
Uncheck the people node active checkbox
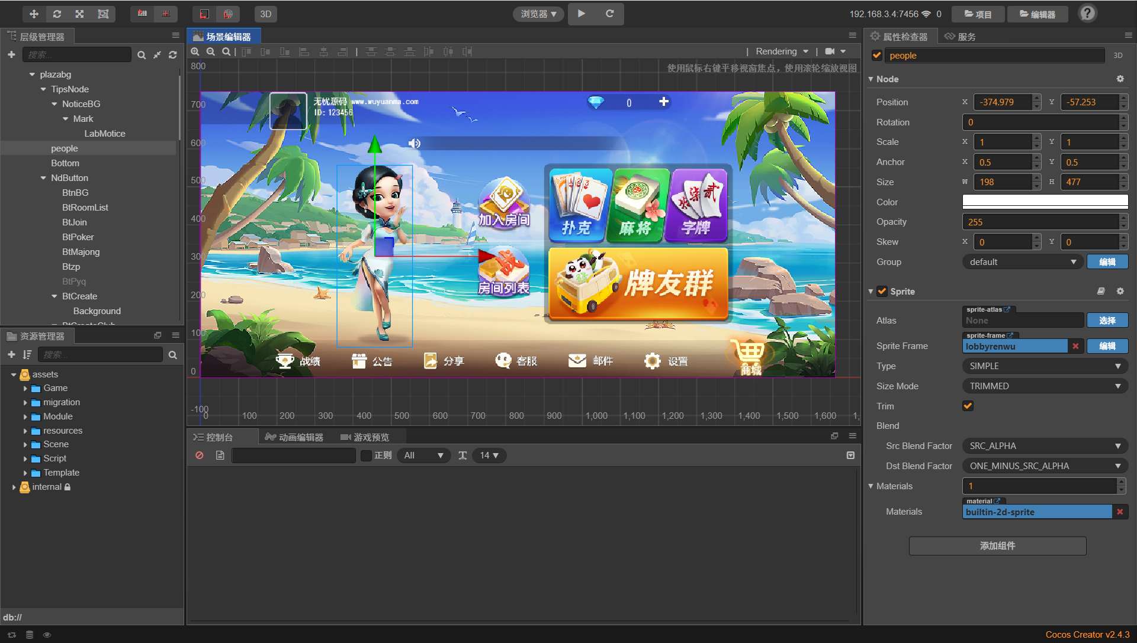(877, 55)
